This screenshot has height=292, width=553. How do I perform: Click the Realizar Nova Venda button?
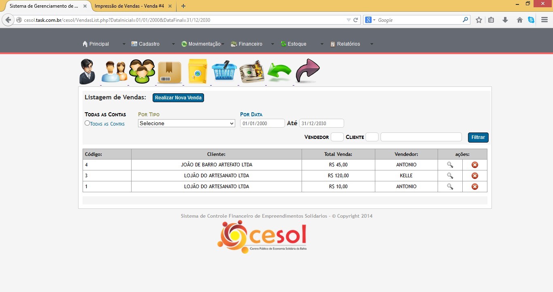coord(178,98)
